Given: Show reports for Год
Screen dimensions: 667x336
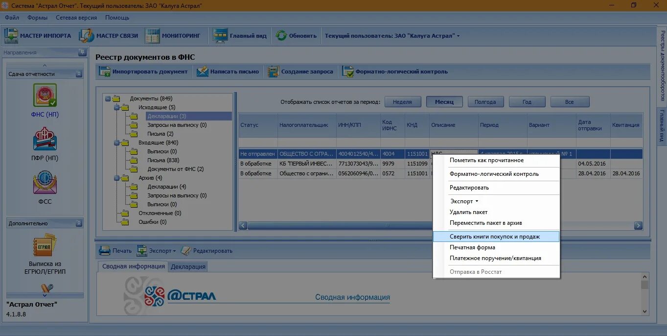Looking at the screenshot, I should point(527,102).
